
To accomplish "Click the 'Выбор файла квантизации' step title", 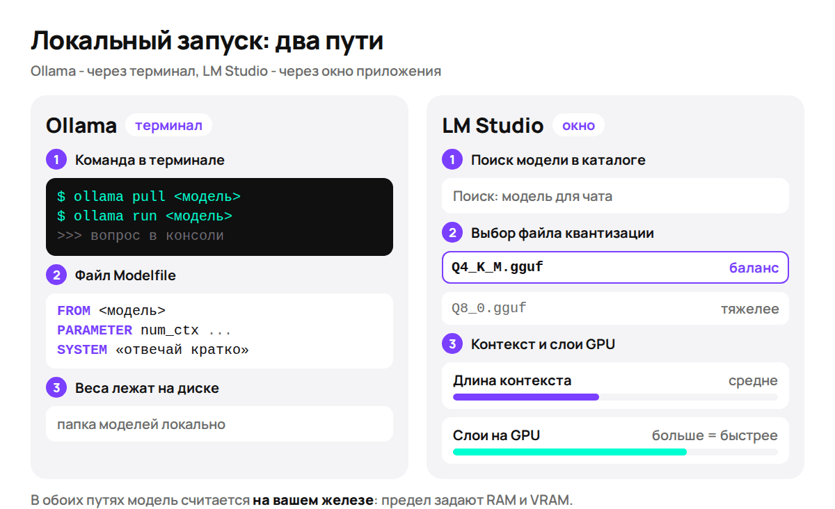I will click(x=562, y=233).
